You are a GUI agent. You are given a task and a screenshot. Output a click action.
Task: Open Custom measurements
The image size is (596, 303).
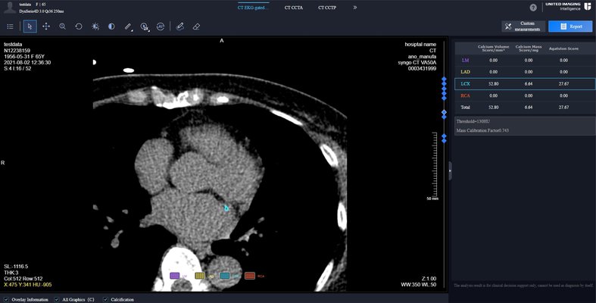tap(523, 27)
